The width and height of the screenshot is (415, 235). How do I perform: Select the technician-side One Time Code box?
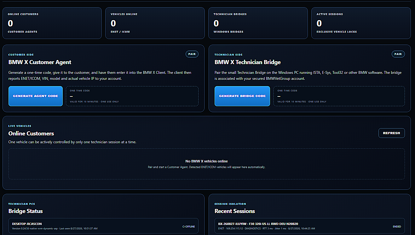pos(339,96)
